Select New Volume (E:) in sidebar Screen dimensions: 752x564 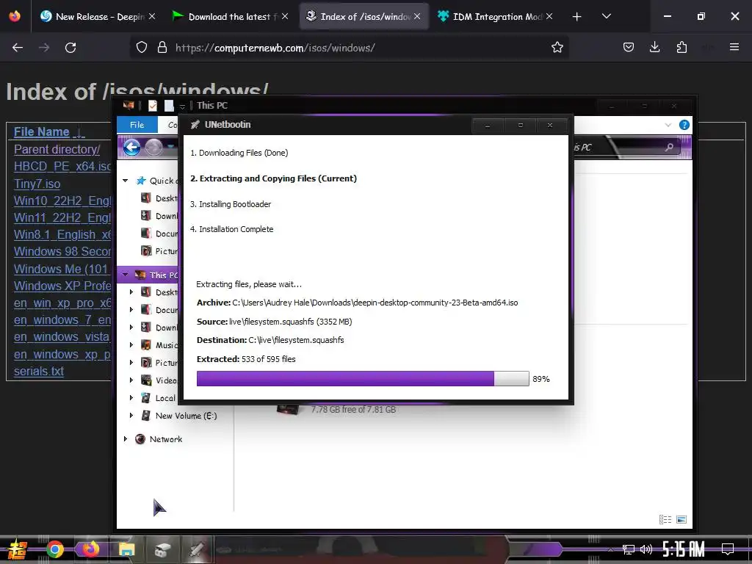[179, 416]
